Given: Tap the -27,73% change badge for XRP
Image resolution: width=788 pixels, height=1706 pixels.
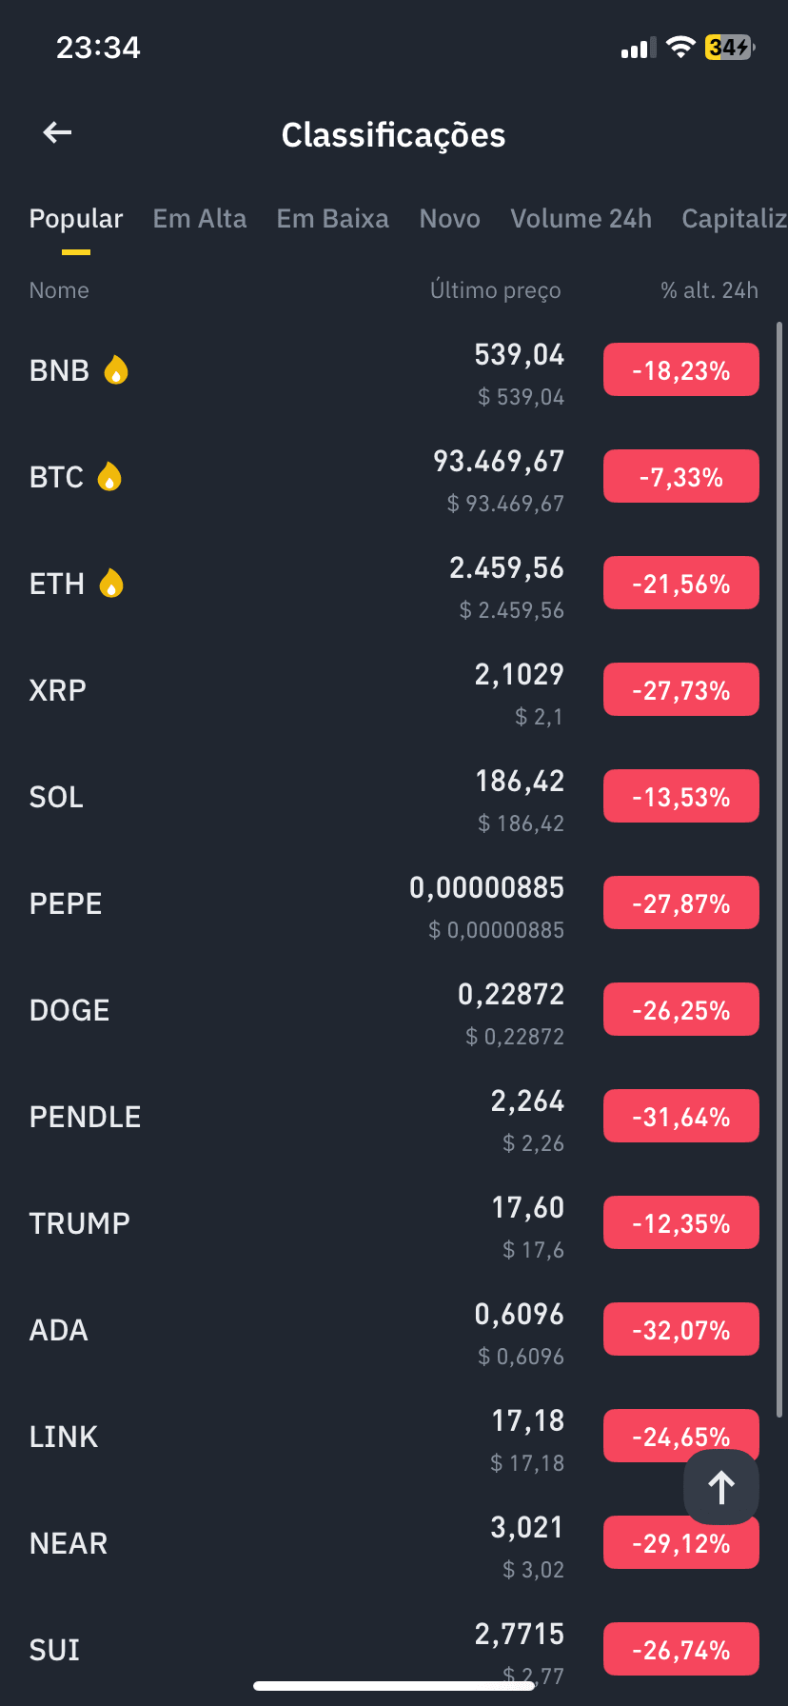Looking at the screenshot, I should [681, 689].
